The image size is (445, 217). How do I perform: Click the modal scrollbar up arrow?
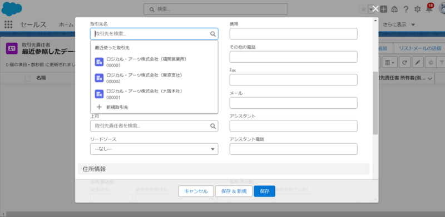pos(376,20)
